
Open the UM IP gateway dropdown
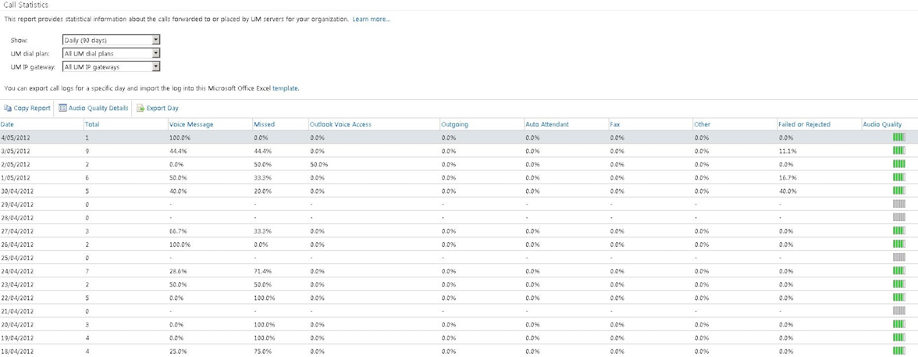155,67
